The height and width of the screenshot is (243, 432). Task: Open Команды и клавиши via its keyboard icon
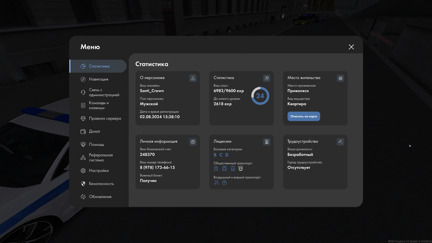pos(83,105)
